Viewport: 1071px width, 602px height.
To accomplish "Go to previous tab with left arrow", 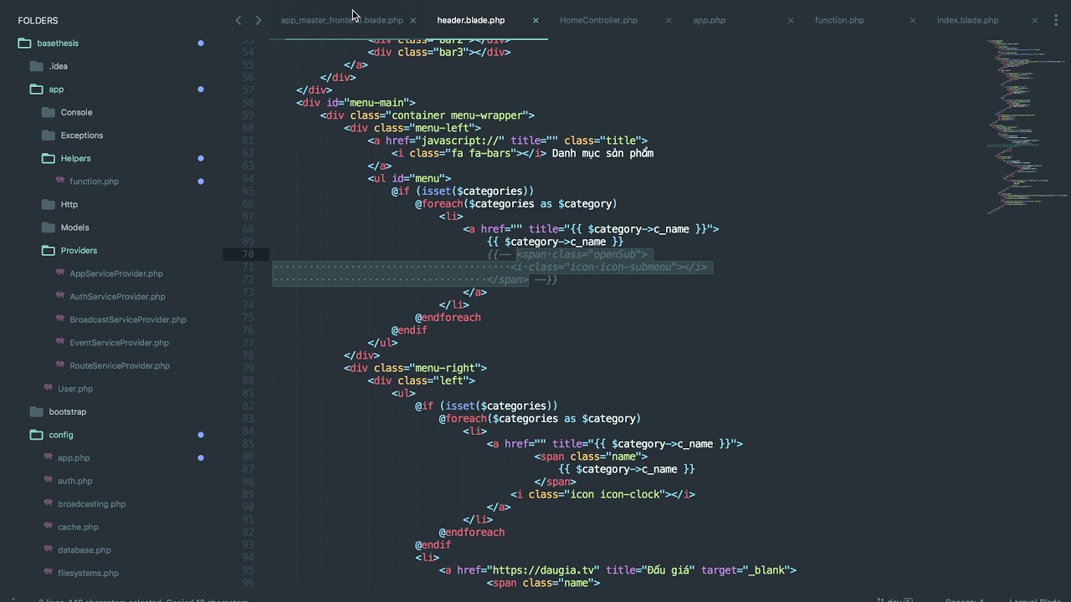I will (238, 20).
